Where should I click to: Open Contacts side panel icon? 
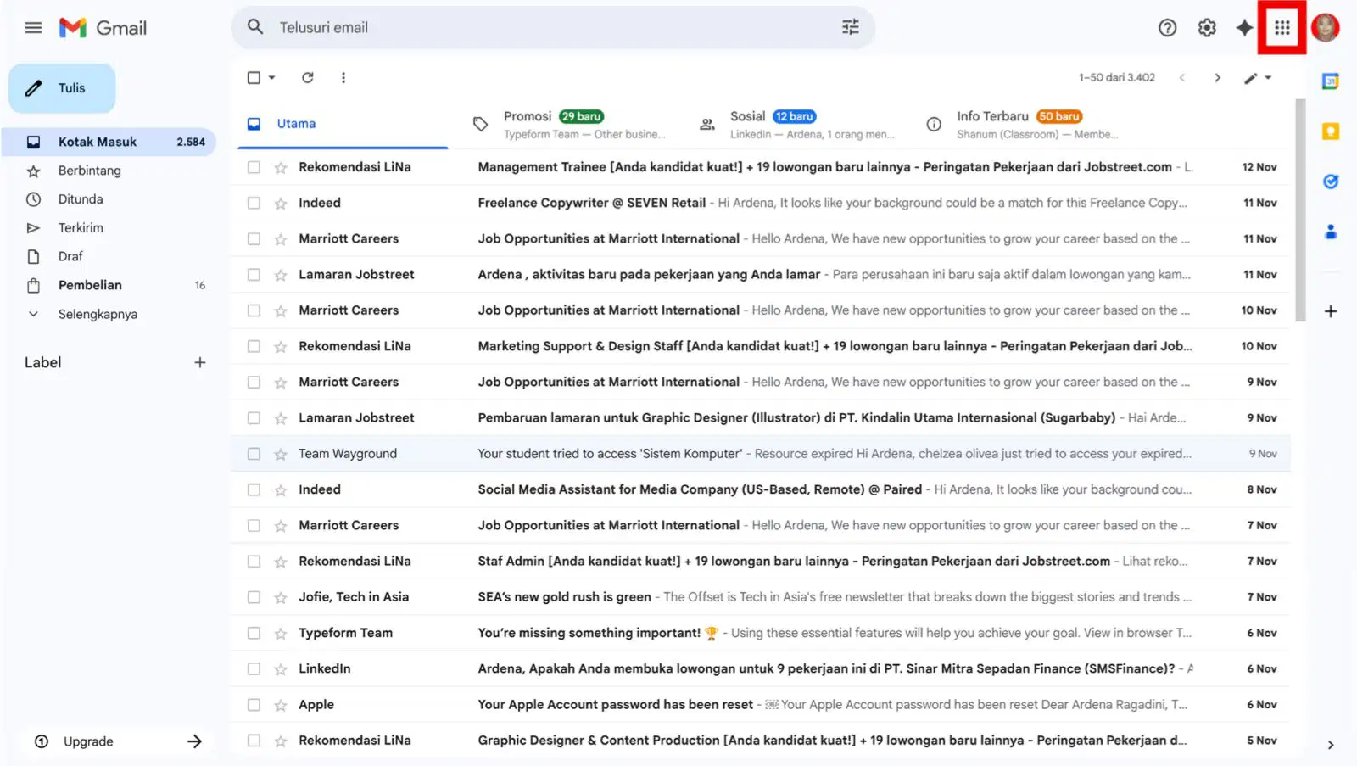(1331, 231)
